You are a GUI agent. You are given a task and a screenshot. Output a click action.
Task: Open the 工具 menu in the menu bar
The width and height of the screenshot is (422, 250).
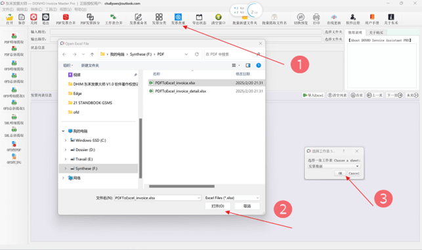point(51,9)
